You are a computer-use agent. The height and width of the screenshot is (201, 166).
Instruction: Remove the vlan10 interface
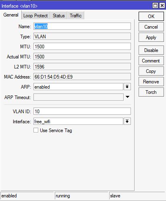click(151, 82)
